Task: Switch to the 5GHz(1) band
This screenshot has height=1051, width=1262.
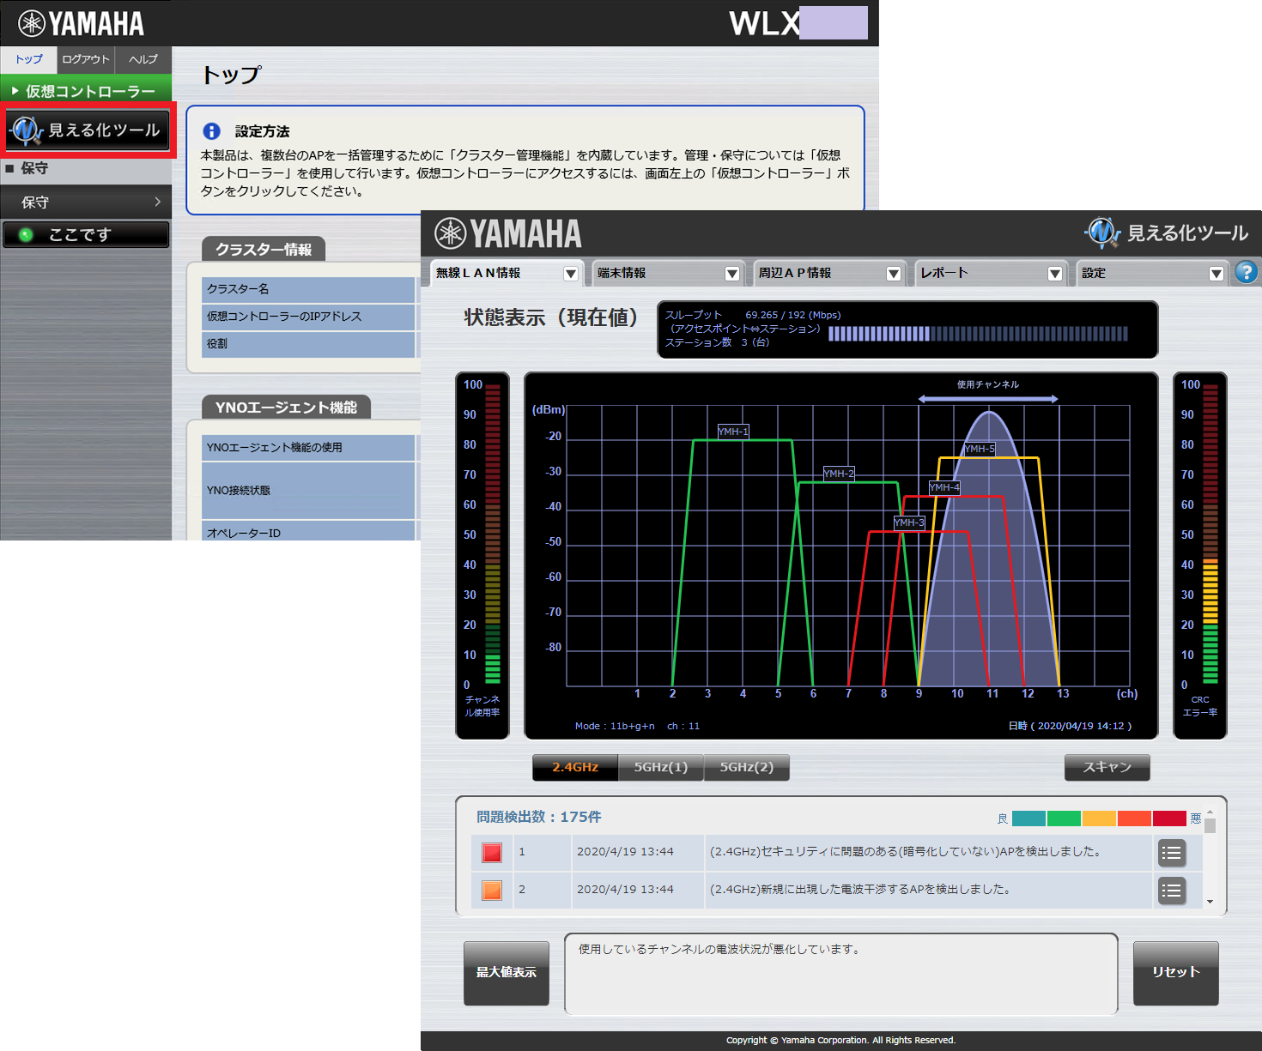Action: 660,767
